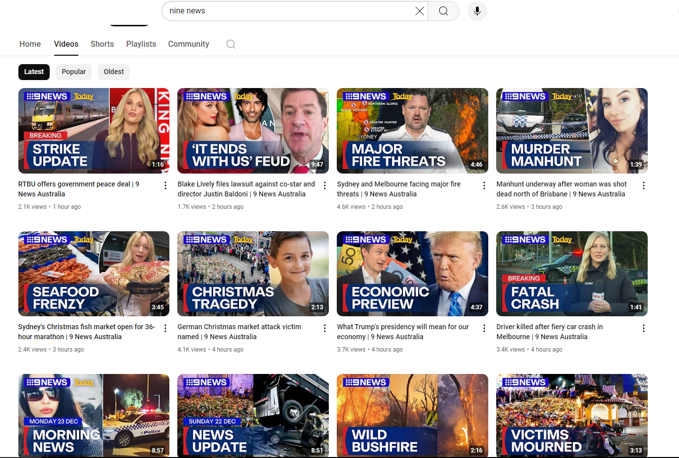Open the Community tab

pyautogui.click(x=189, y=44)
